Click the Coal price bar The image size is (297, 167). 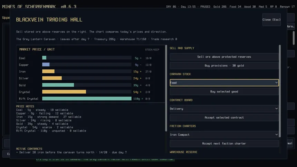87,58
